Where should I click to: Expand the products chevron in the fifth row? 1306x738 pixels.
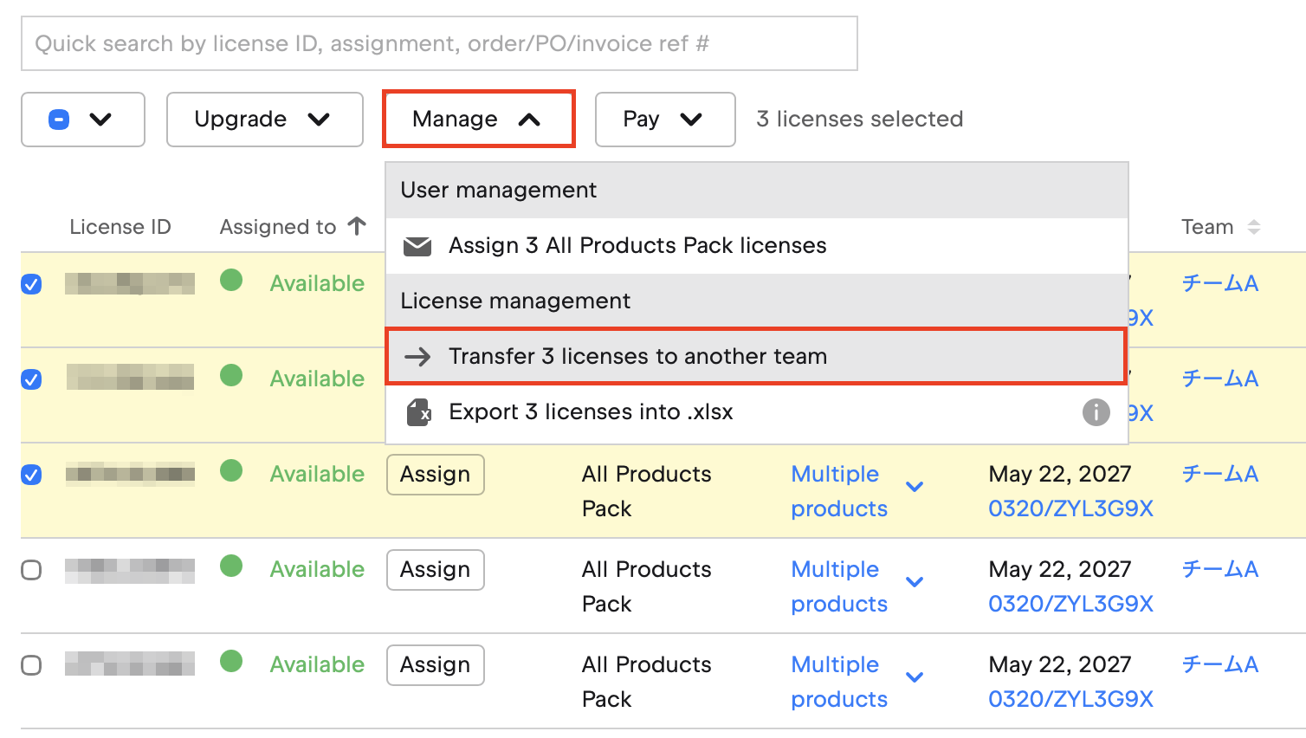(915, 677)
